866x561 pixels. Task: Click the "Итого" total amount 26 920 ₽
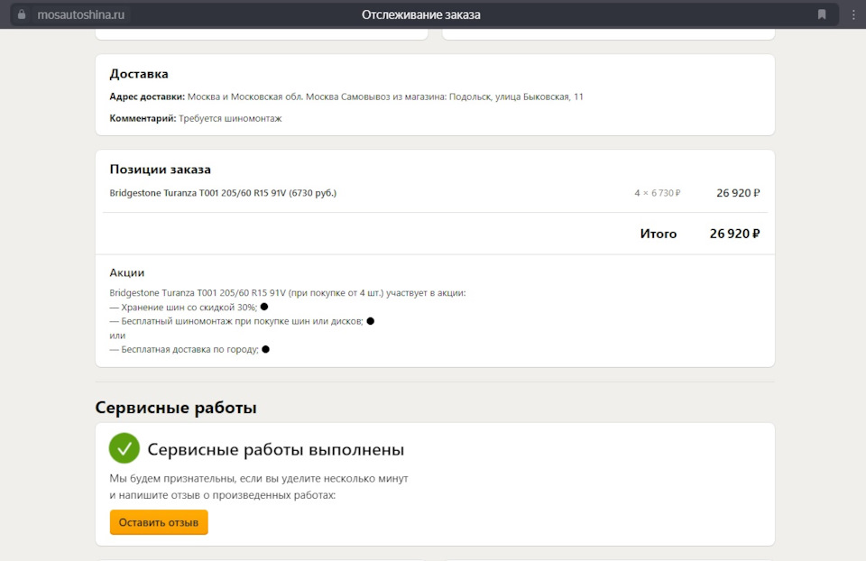click(734, 234)
